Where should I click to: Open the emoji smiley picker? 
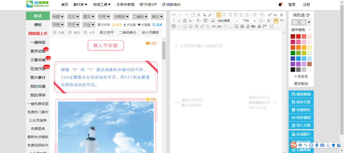pos(190,26)
